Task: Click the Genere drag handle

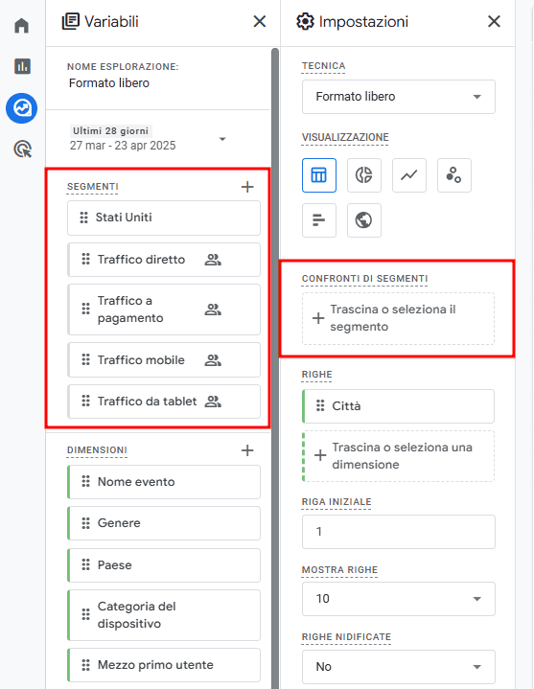Action: [85, 523]
